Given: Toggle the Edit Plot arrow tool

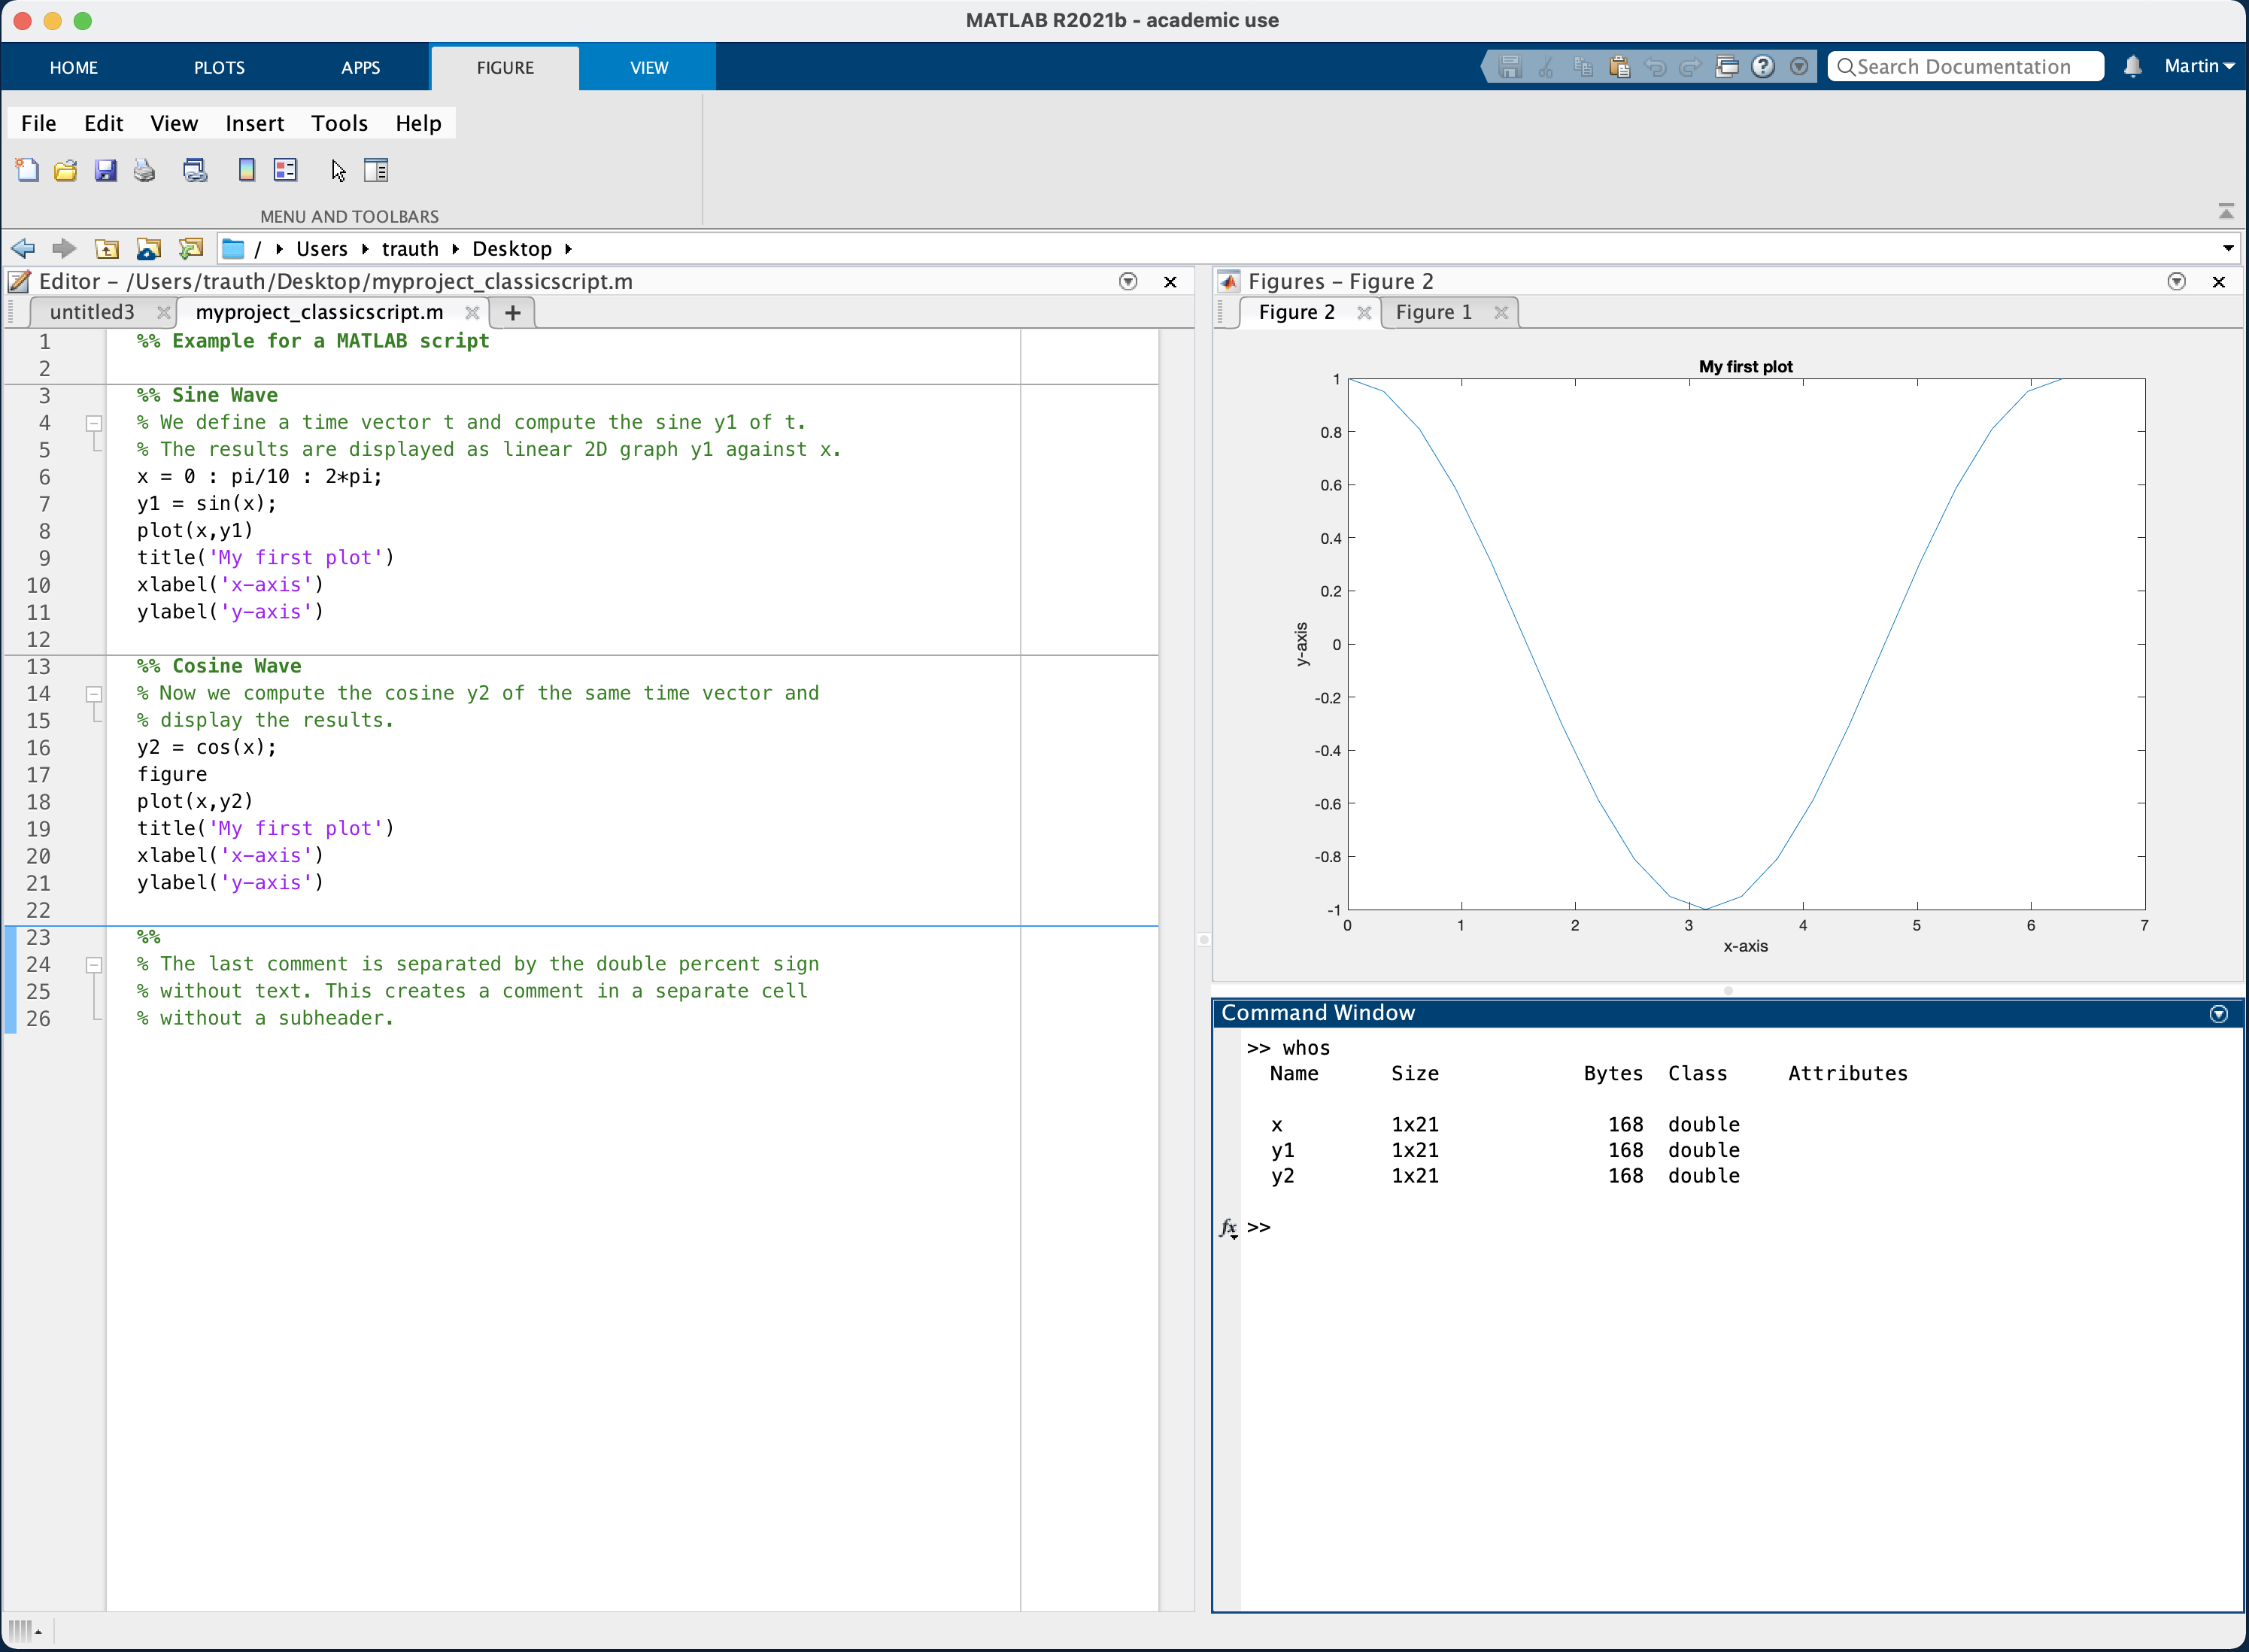Looking at the screenshot, I should [x=339, y=170].
